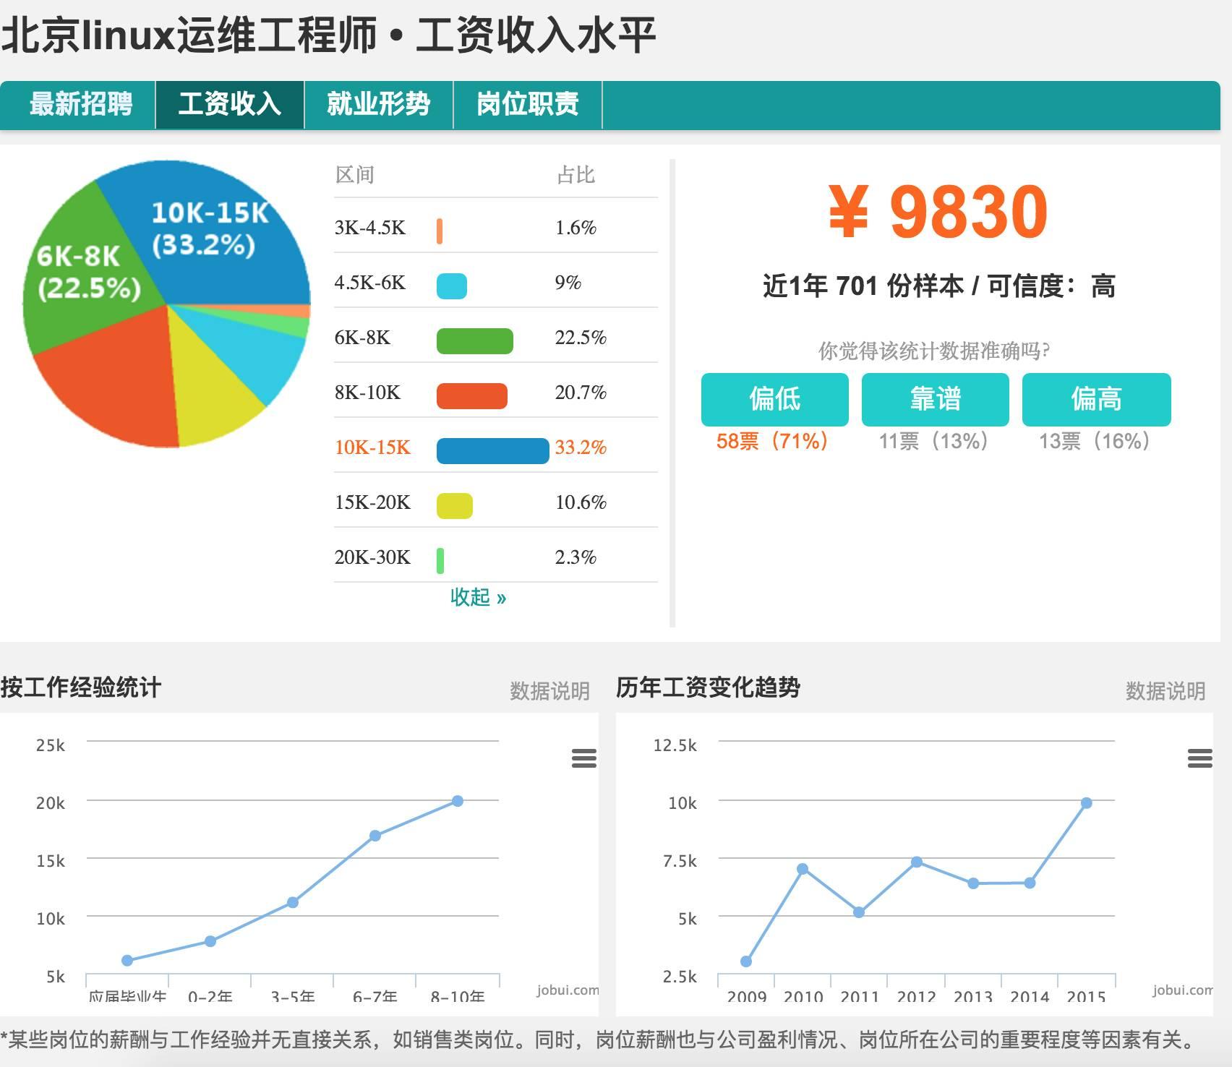The height and width of the screenshot is (1067, 1232).
Task: Click the 9% share value
Action: [568, 283]
